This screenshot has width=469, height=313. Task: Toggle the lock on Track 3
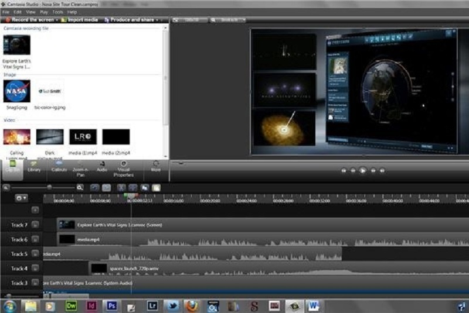35,283
